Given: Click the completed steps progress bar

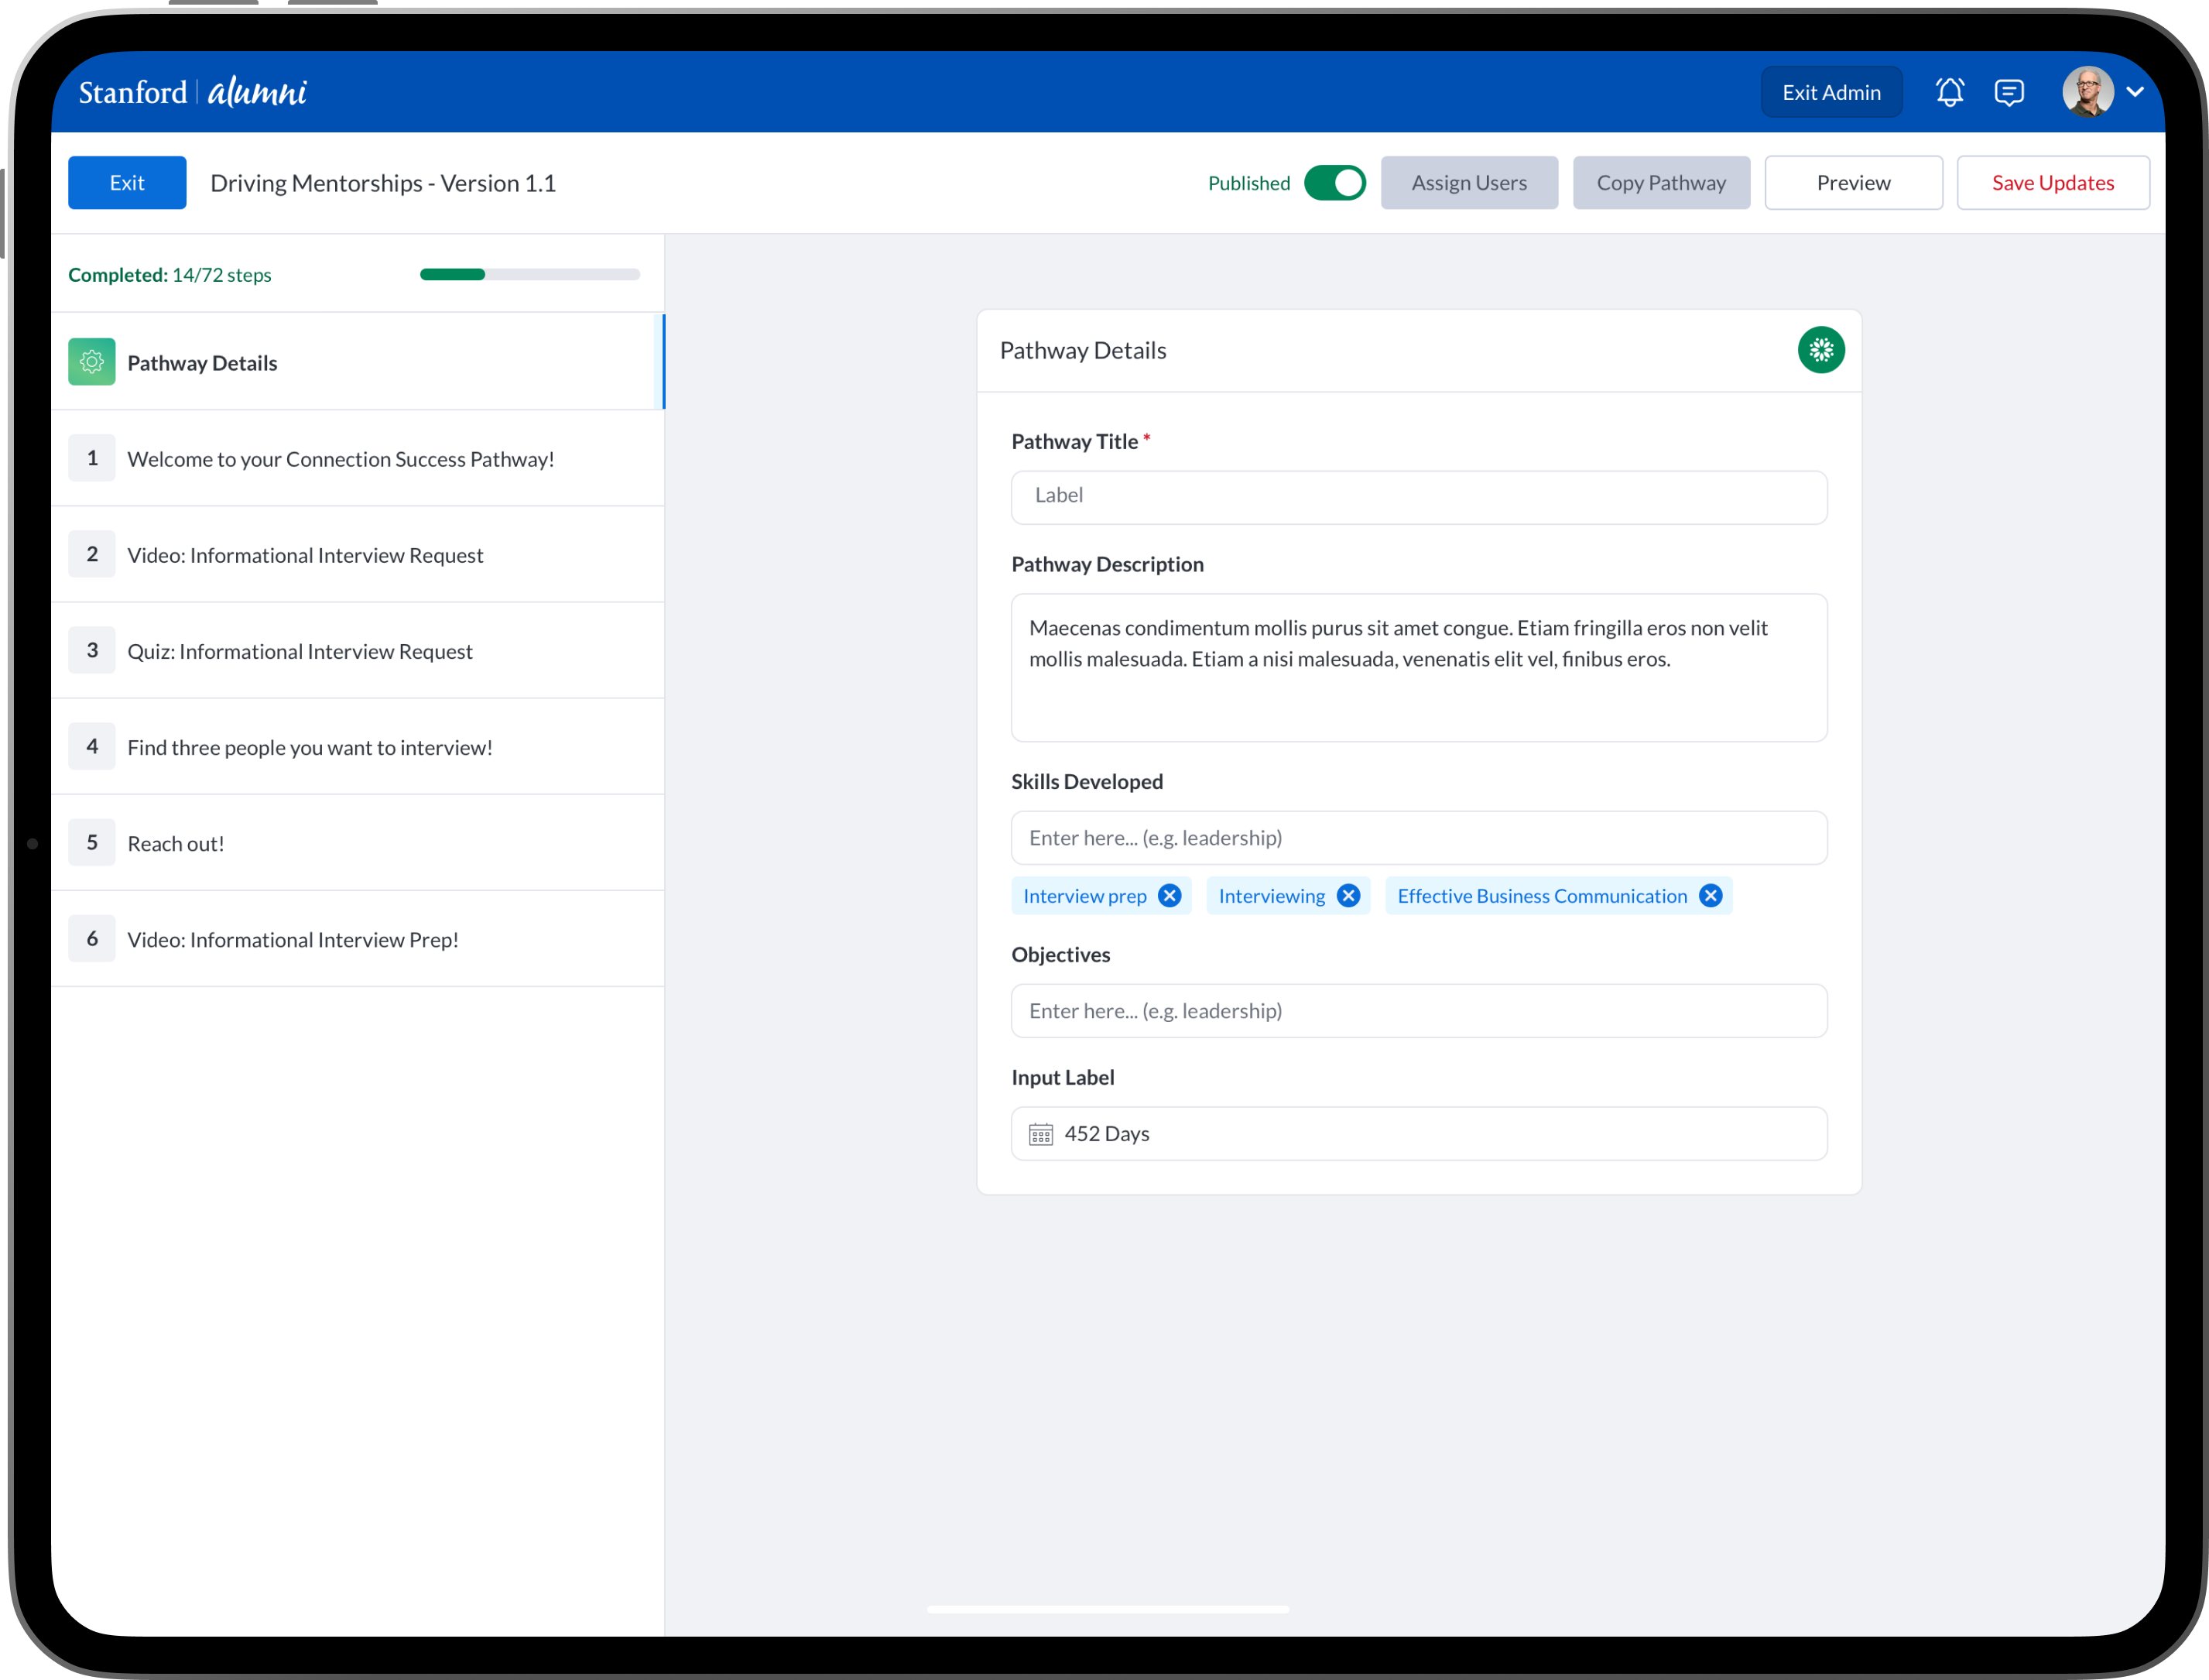Looking at the screenshot, I should pyautogui.click(x=529, y=275).
